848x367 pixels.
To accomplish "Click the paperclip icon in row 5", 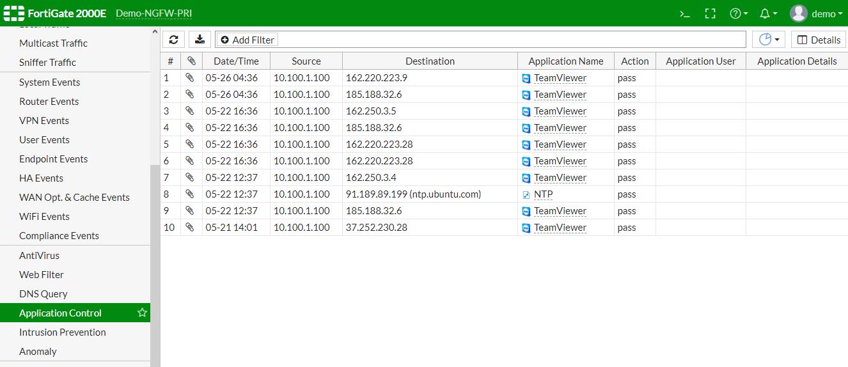I will (189, 144).
